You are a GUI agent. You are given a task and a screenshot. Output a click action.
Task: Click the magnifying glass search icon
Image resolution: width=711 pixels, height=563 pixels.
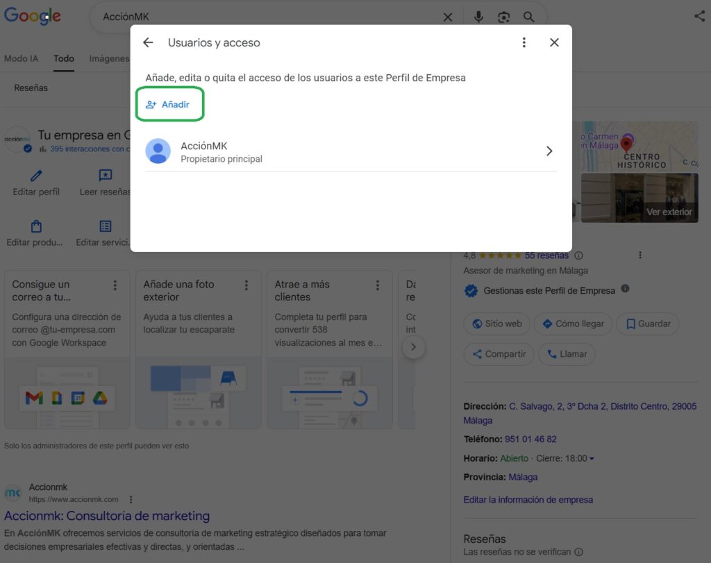[529, 17]
